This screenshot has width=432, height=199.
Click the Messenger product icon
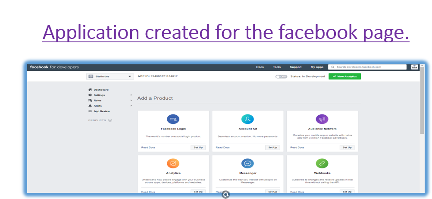pyautogui.click(x=247, y=164)
